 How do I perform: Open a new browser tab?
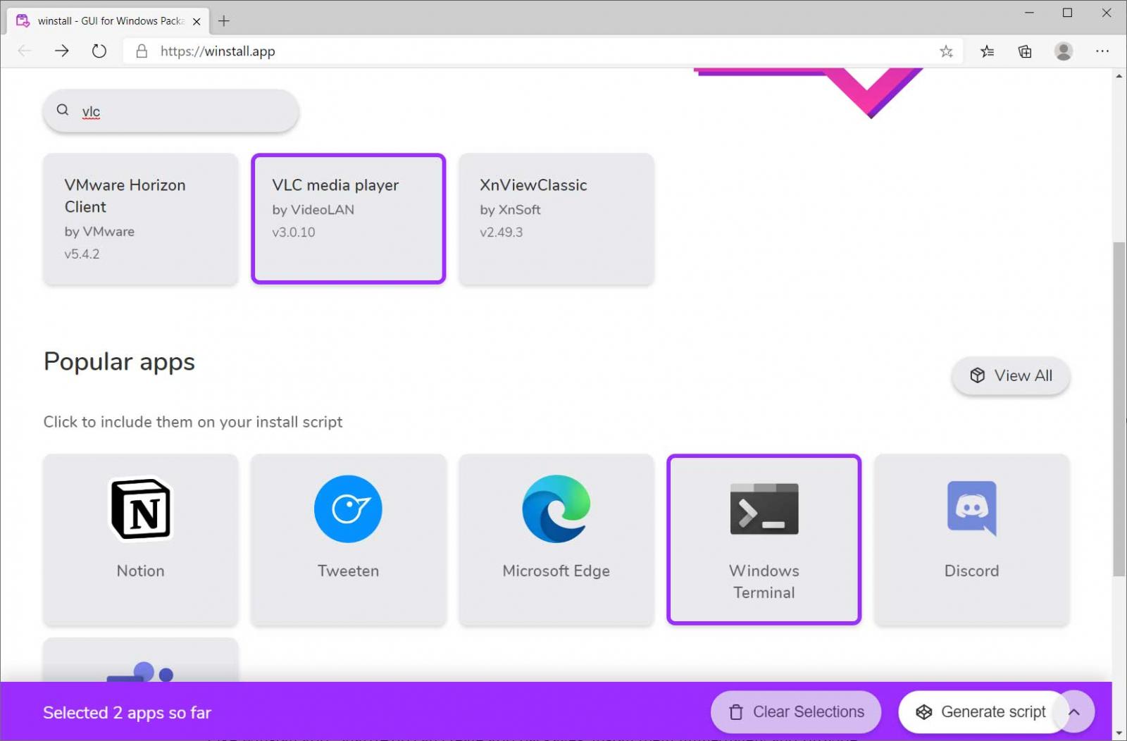(224, 21)
